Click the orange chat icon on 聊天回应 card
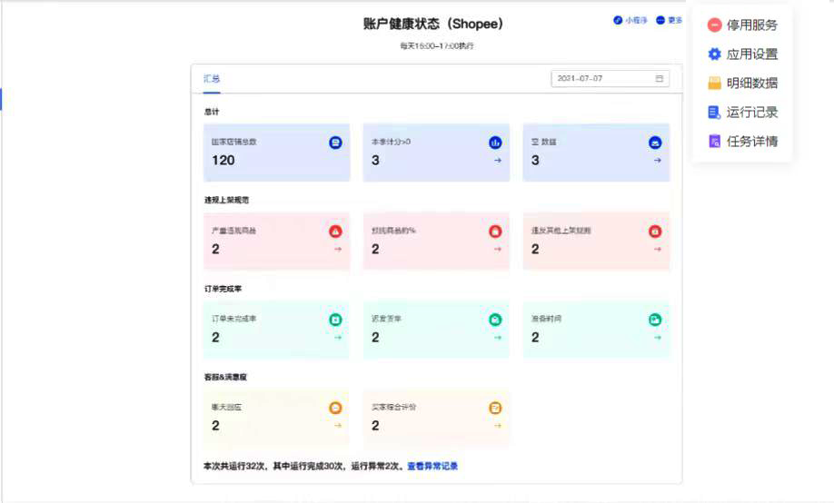Viewport: 834px width, 503px height. (335, 408)
